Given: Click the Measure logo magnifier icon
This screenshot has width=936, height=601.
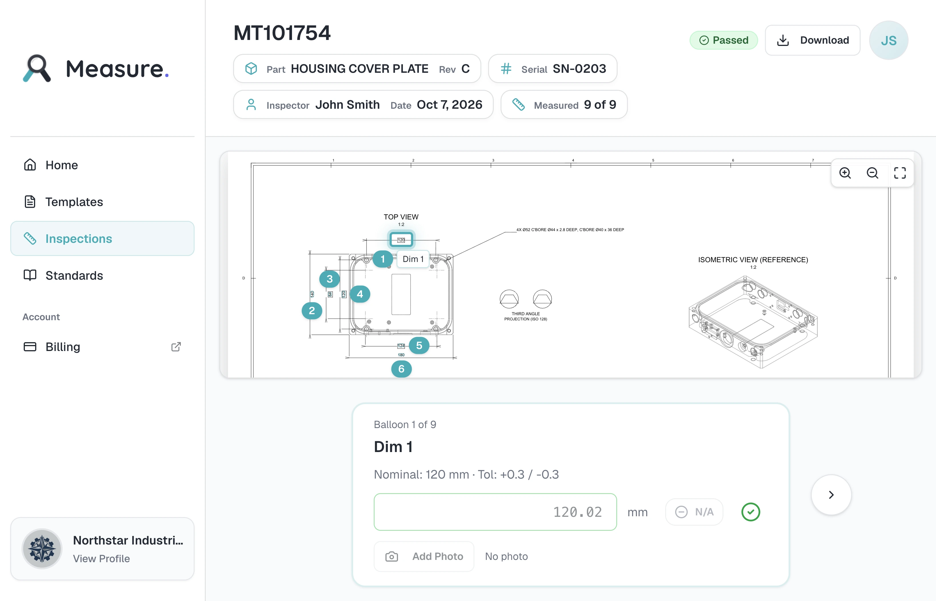Looking at the screenshot, I should coord(37,68).
